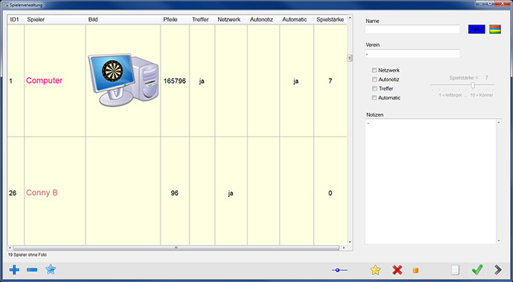Click the blue slider line icon
This screenshot has height=282, width=513.
(x=339, y=270)
